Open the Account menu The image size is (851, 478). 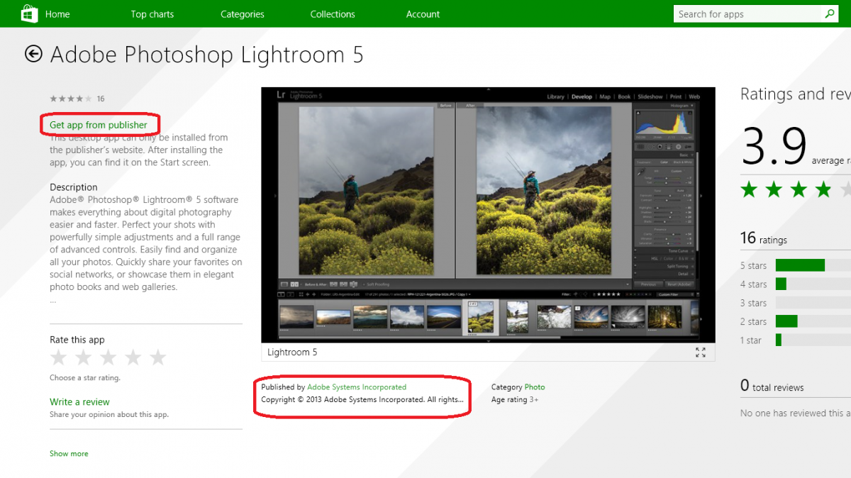click(423, 14)
